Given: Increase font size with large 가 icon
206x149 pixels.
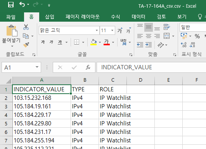Looking at the screenshot, I should pyautogui.click(x=120, y=31).
